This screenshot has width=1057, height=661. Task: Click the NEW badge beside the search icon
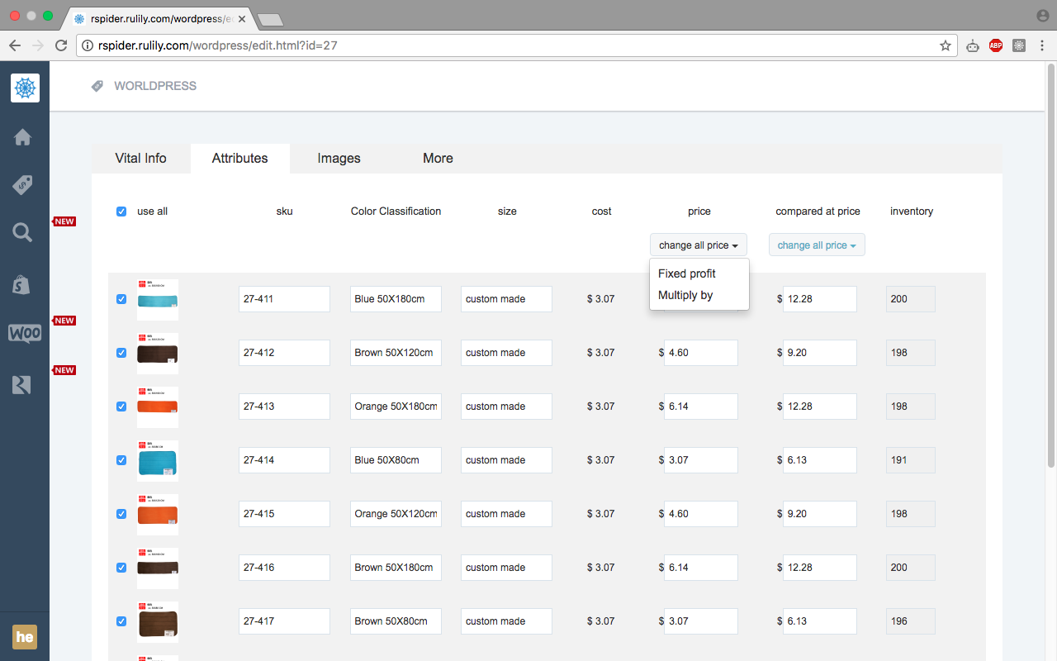(64, 221)
